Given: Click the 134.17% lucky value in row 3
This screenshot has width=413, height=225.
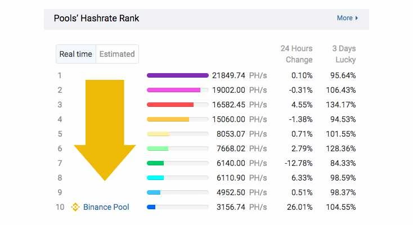Looking at the screenshot, I should click(x=341, y=105).
